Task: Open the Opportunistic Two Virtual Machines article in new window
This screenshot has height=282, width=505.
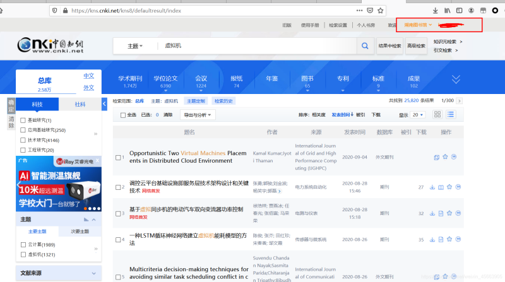Action: click(436, 158)
